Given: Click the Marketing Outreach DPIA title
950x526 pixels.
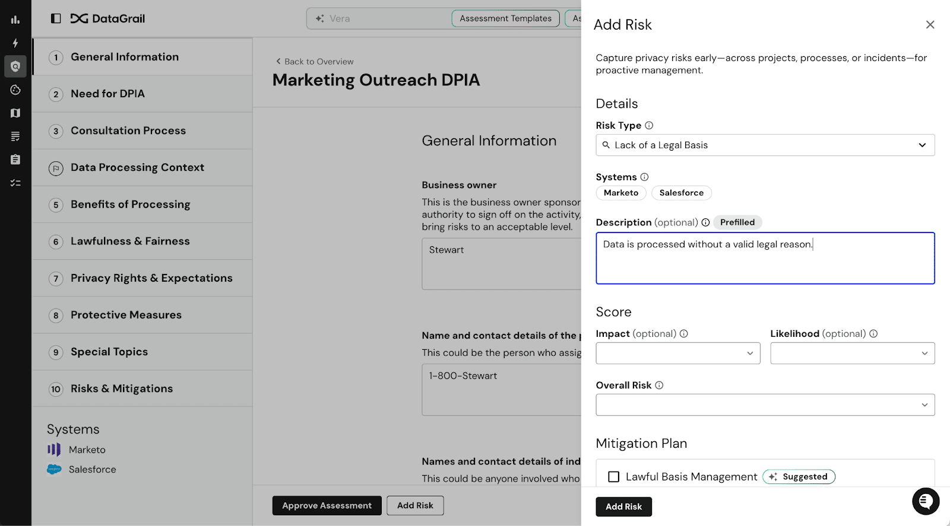Looking at the screenshot, I should 376,80.
